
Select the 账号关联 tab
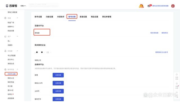pyautogui.click(x=72, y=17)
